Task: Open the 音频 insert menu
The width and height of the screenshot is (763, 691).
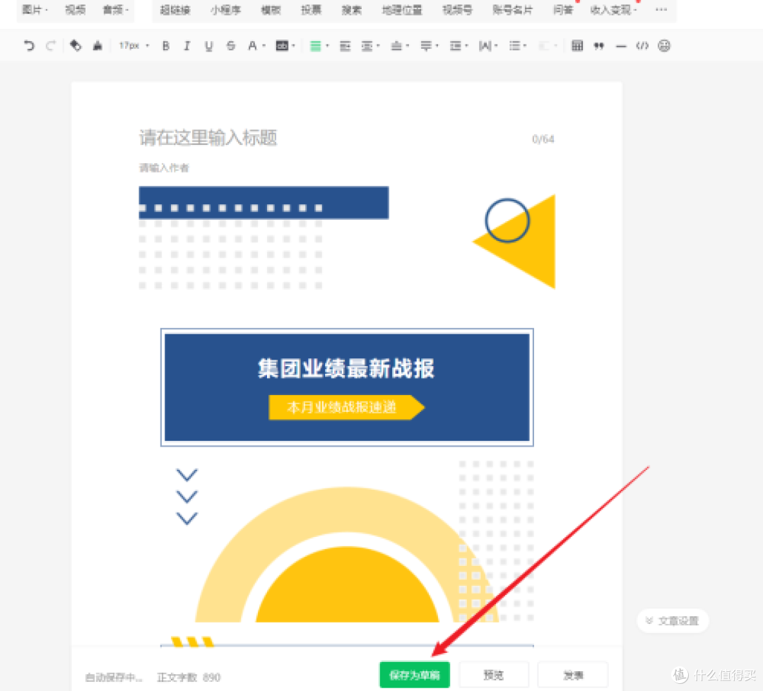Action: (x=115, y=10)
